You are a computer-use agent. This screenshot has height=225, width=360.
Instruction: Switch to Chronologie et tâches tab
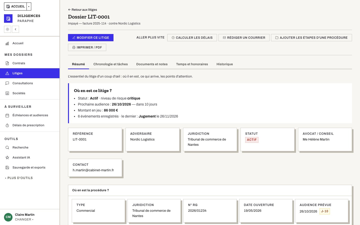point(110,64)
